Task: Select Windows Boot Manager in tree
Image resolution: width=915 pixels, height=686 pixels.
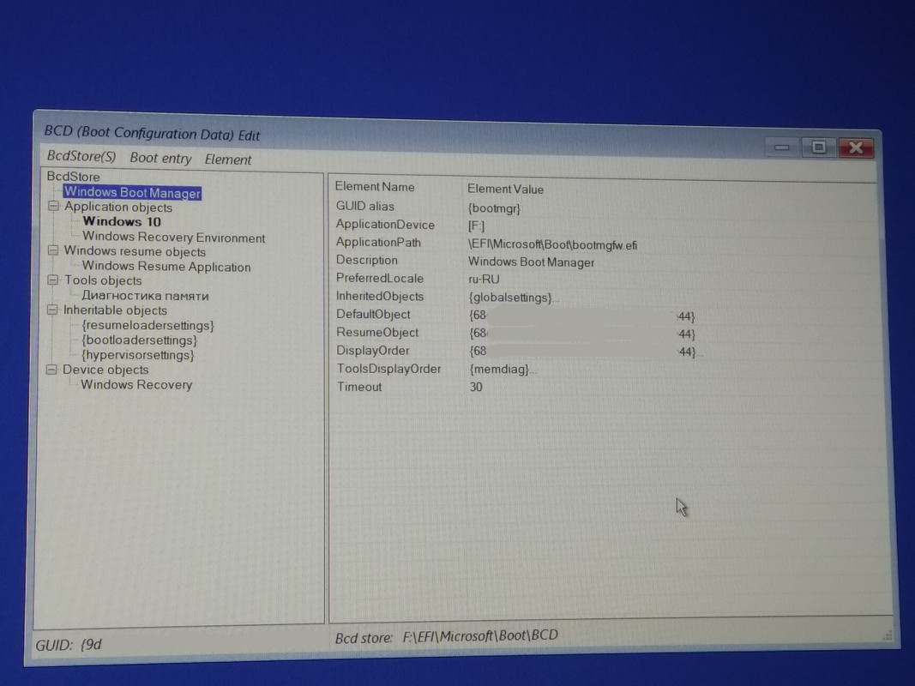Action: tap(132, 192)
